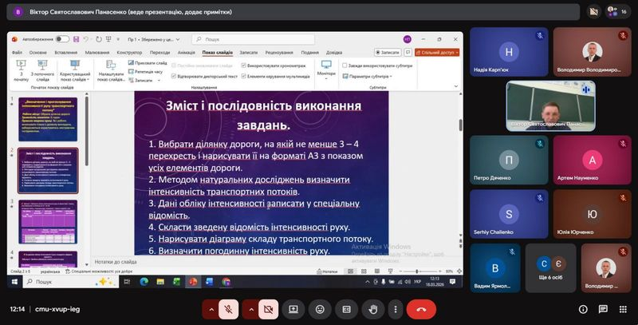Open the activities grid icon

pyautogui.click(x=610, y=309)
